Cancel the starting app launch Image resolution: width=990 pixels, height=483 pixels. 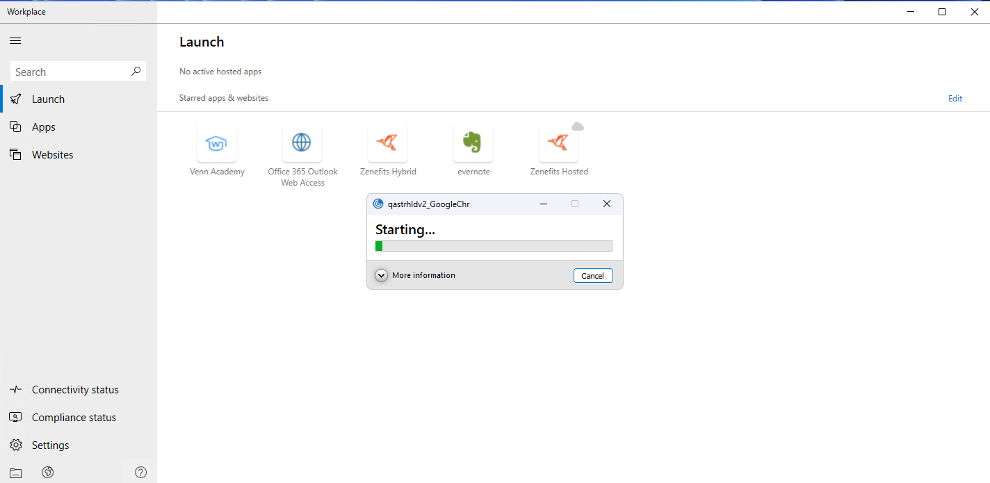point(592,276)
